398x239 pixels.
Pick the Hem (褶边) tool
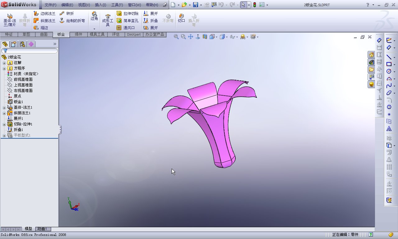pyautogui.click(x=41, y=28)
